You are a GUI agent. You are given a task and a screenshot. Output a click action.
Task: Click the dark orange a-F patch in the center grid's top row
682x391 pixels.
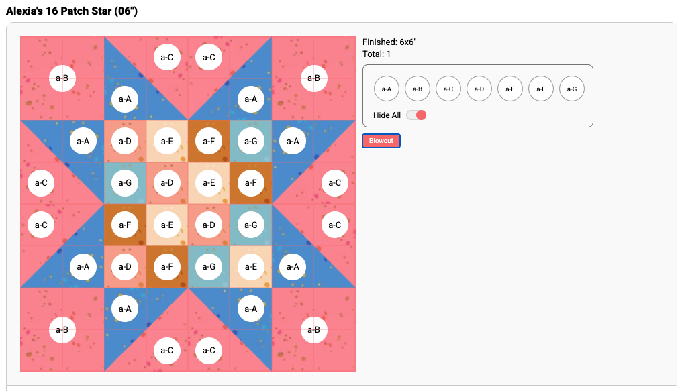(x=209, y=142)
